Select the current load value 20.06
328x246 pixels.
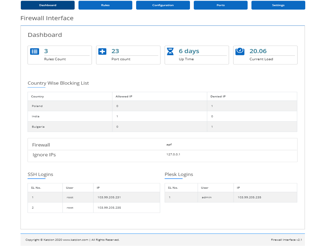point(258,51)
